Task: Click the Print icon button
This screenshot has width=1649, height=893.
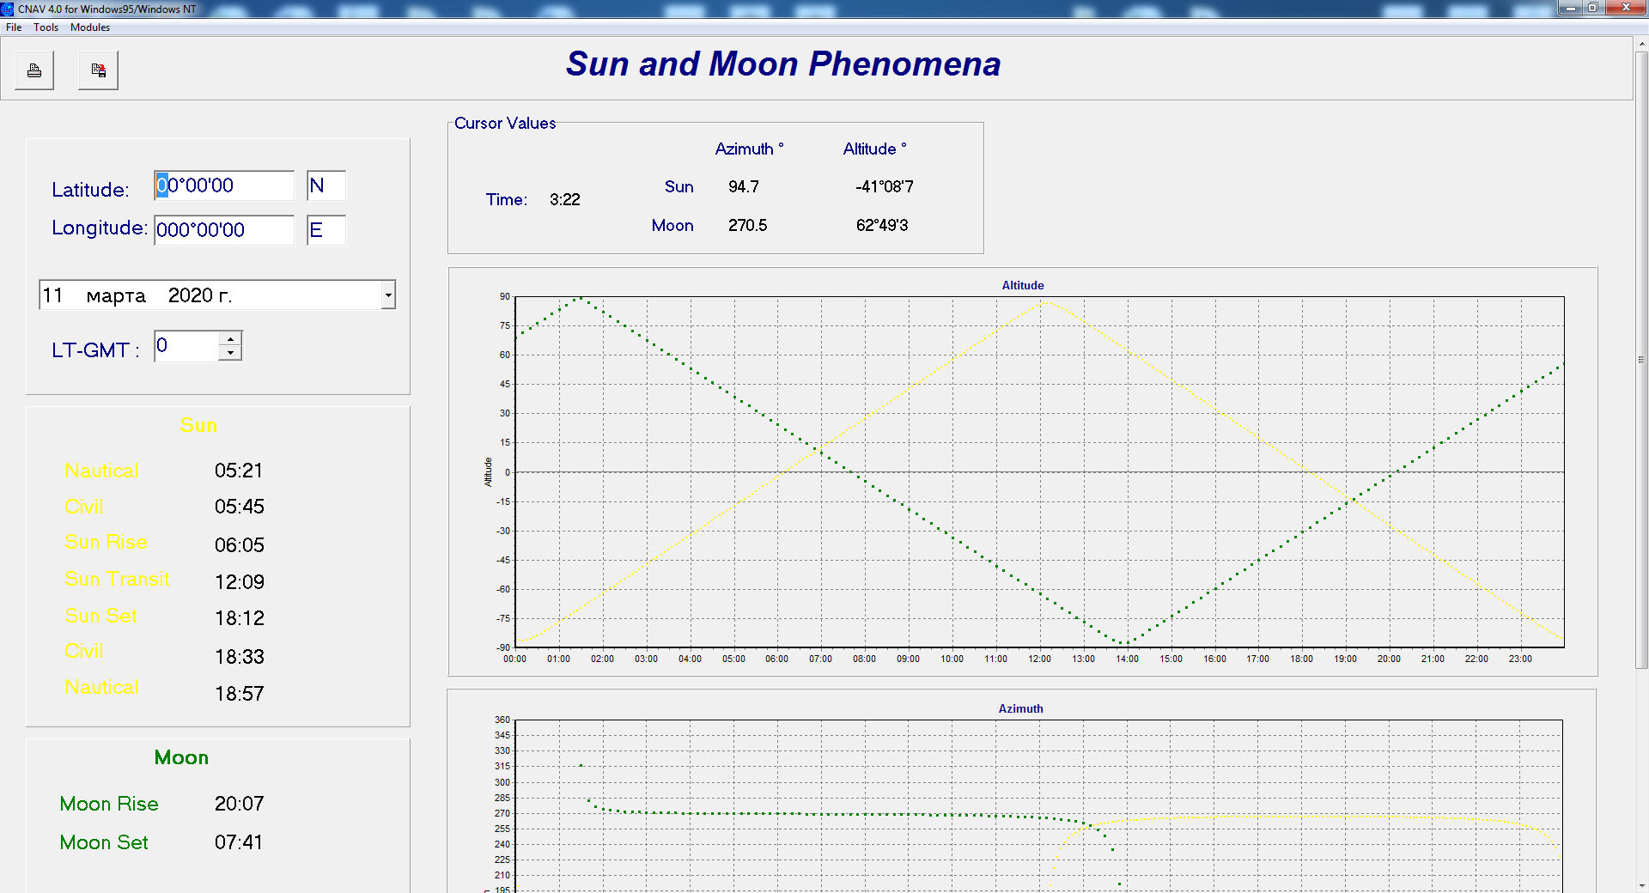Action: (34, 70)
